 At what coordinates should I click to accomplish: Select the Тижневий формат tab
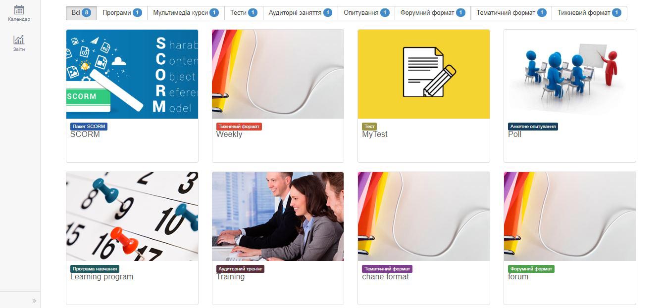(589, 13)
